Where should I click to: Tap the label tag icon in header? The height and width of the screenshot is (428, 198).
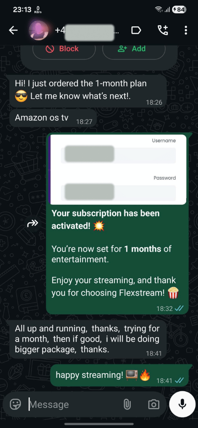pos(136,30)
